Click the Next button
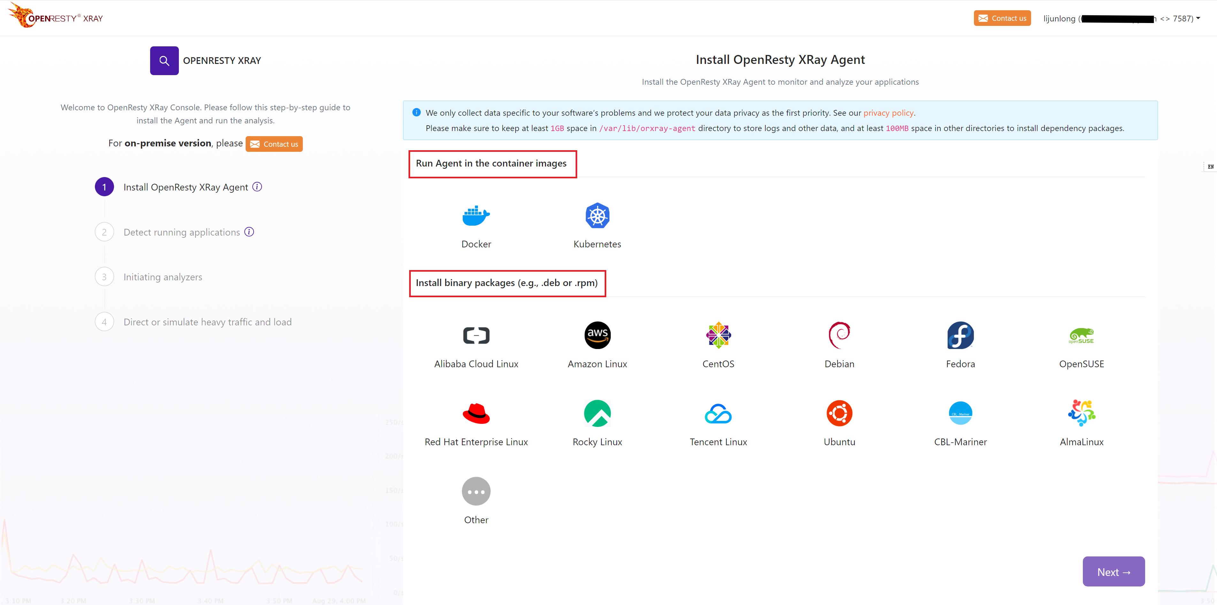1217x605 pixels. click(1113, 571)
